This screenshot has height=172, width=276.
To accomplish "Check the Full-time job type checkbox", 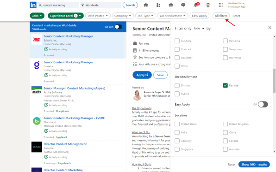I will coord(177,41).
